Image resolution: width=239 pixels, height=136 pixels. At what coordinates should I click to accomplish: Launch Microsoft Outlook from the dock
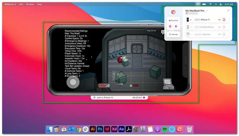coord(71,129)
